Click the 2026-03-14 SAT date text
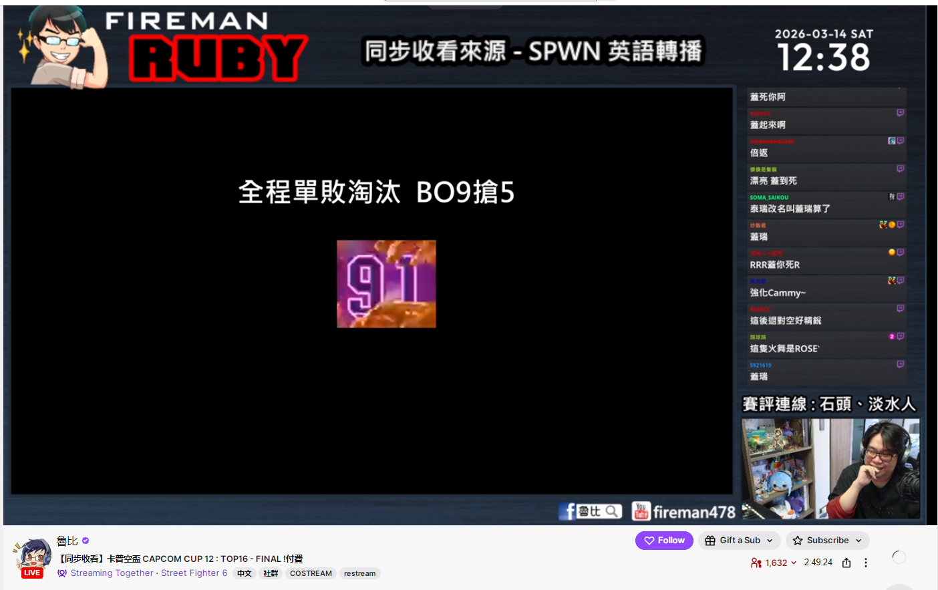938x590 pixels. (x=824, y=34)
